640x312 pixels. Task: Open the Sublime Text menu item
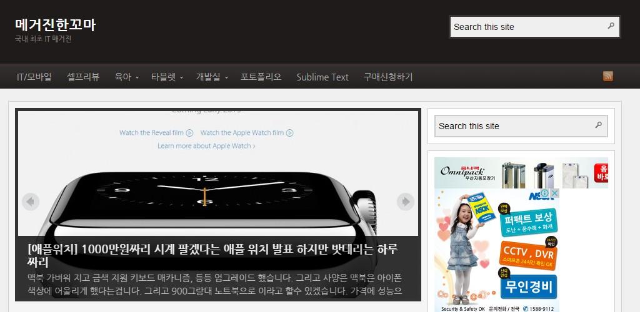pyautogui.click(x=322, y=77)
